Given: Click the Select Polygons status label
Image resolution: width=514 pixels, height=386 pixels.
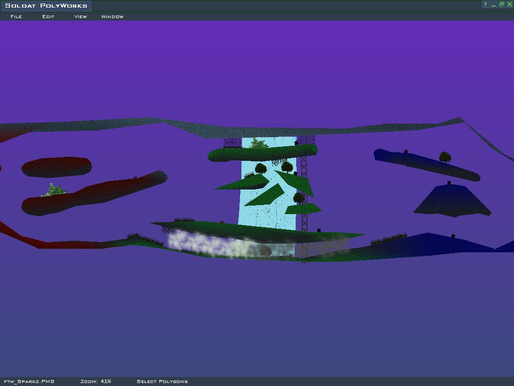Looking at the screenshot, I should pyautogui.click(x=162, y=381).
